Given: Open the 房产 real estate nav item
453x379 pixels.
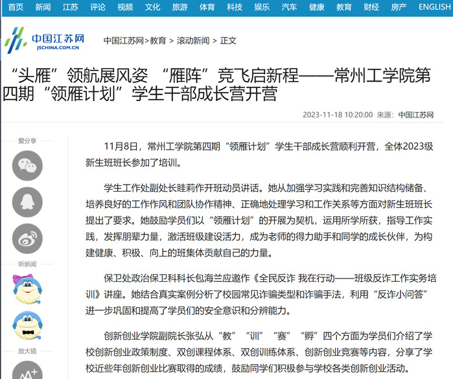Looking at the screenshot, I should (399, 7).
